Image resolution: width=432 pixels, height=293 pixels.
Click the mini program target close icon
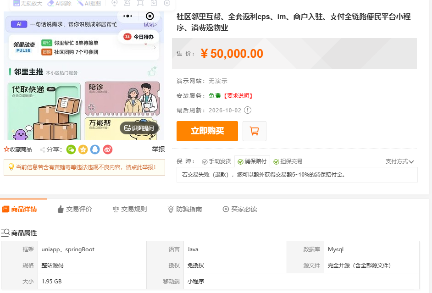pyautogui.click(x=150, y=16)
